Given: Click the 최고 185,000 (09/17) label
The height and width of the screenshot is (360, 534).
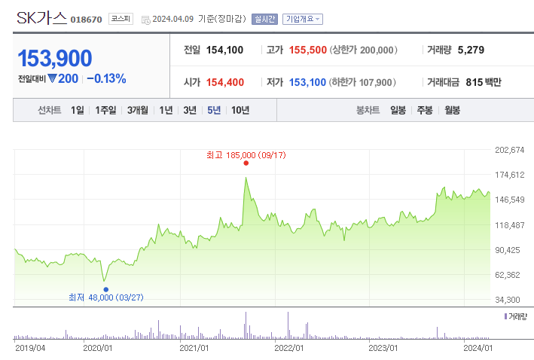Looking at the screenshot, I should [x=246, y=155].
